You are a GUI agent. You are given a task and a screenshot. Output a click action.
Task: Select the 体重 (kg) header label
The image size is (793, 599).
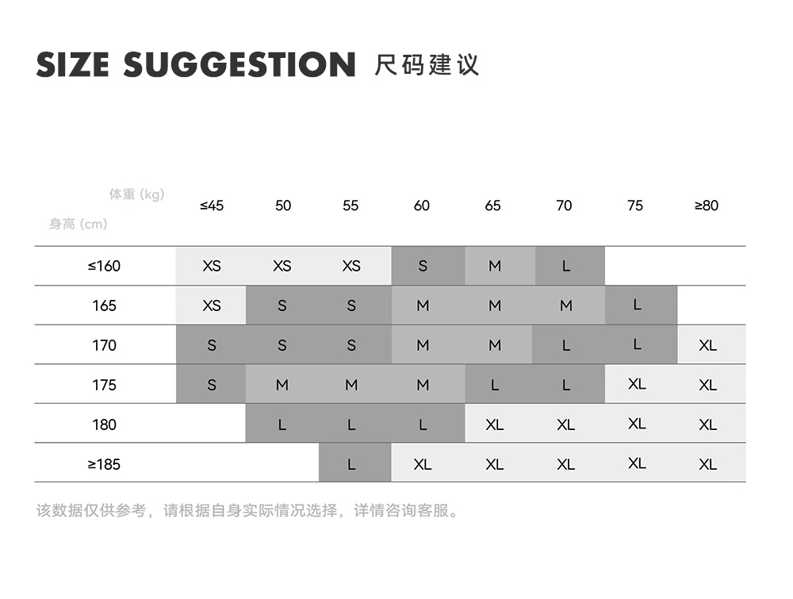(x=136, y=194)
